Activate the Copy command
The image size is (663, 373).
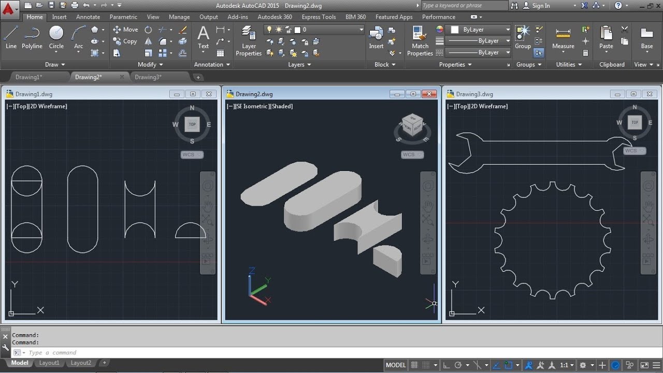point(125,41)
